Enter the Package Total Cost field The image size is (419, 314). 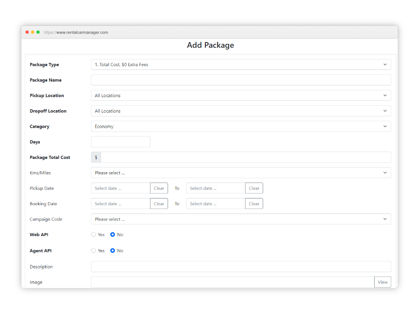(x=246, y=157)
